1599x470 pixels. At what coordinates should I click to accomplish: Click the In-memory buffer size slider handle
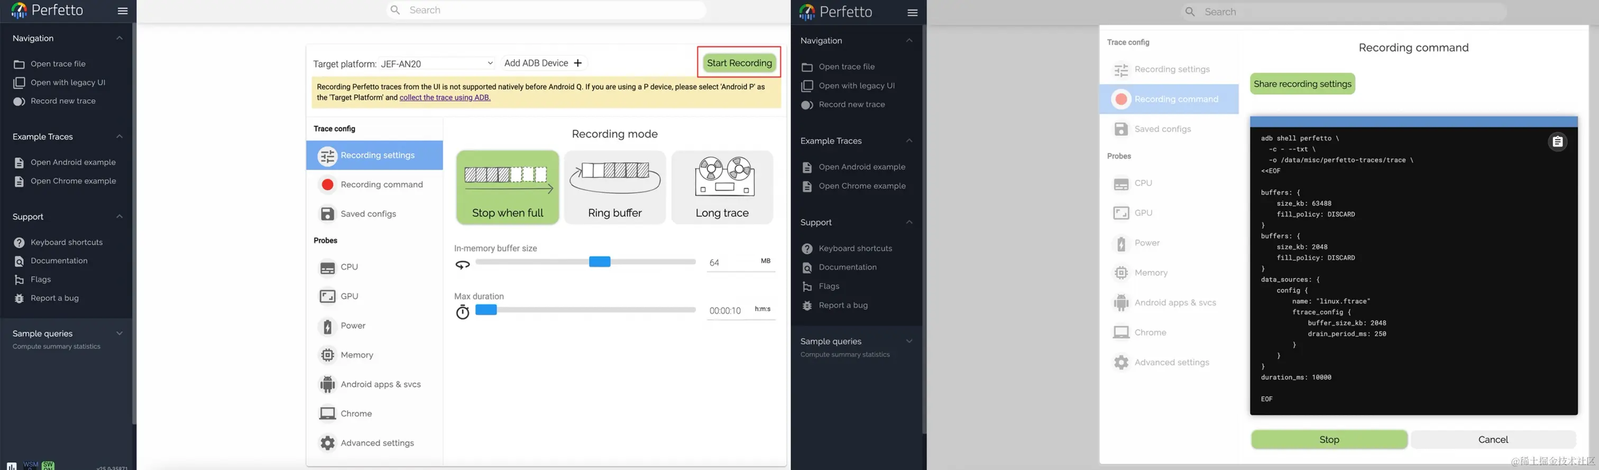[x=599, y=261]
